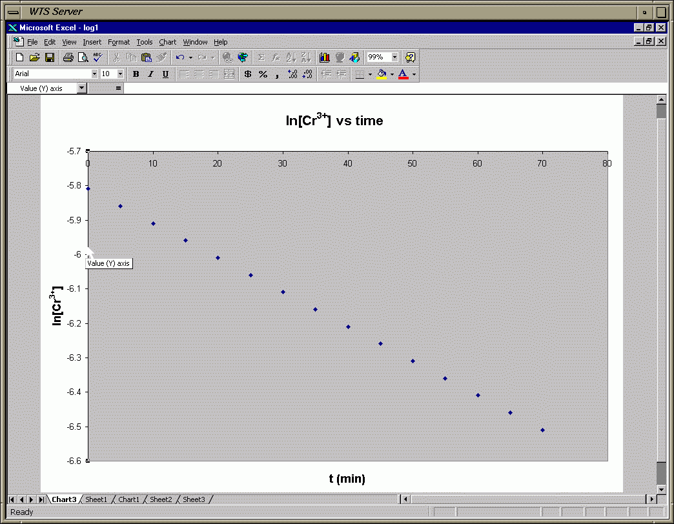Apply the Currency Style button

click(x=248, y=74)
